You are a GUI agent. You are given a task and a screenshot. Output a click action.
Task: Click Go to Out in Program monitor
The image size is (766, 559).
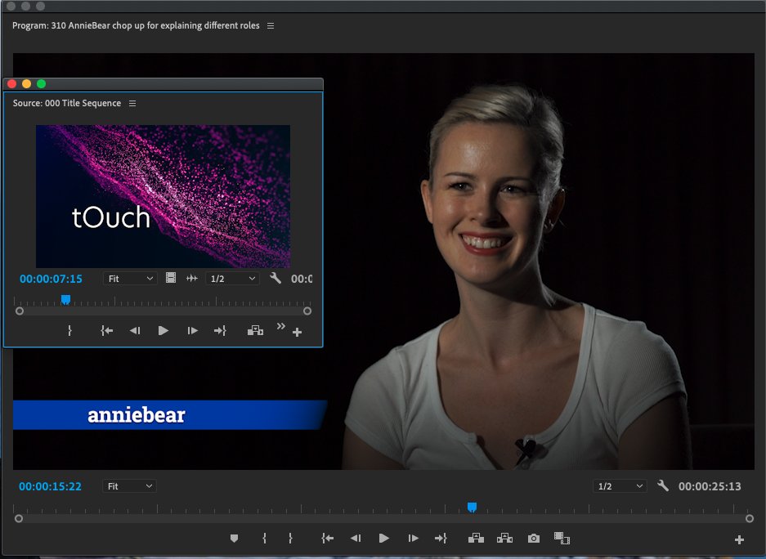point(441,539)
